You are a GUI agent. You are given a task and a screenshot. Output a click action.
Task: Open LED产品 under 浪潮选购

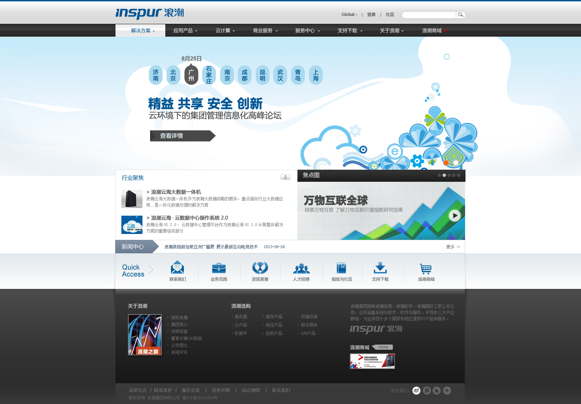[308, 333]
